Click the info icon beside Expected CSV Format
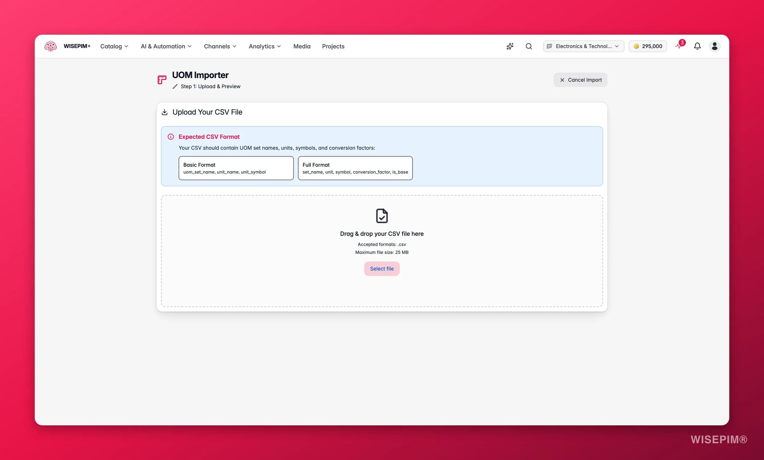Screen dimensions: 764x460 point(171,137)
